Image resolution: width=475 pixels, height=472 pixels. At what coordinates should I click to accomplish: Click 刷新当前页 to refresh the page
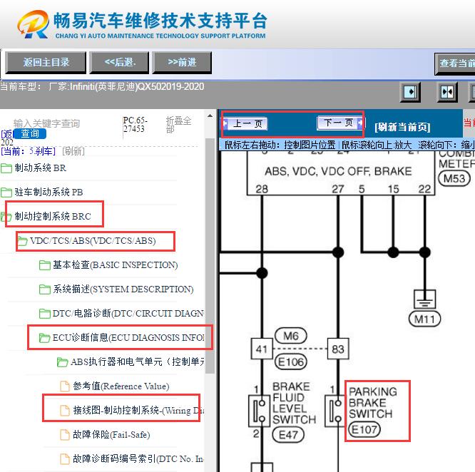pyautogui.click(x=402, y=126)
